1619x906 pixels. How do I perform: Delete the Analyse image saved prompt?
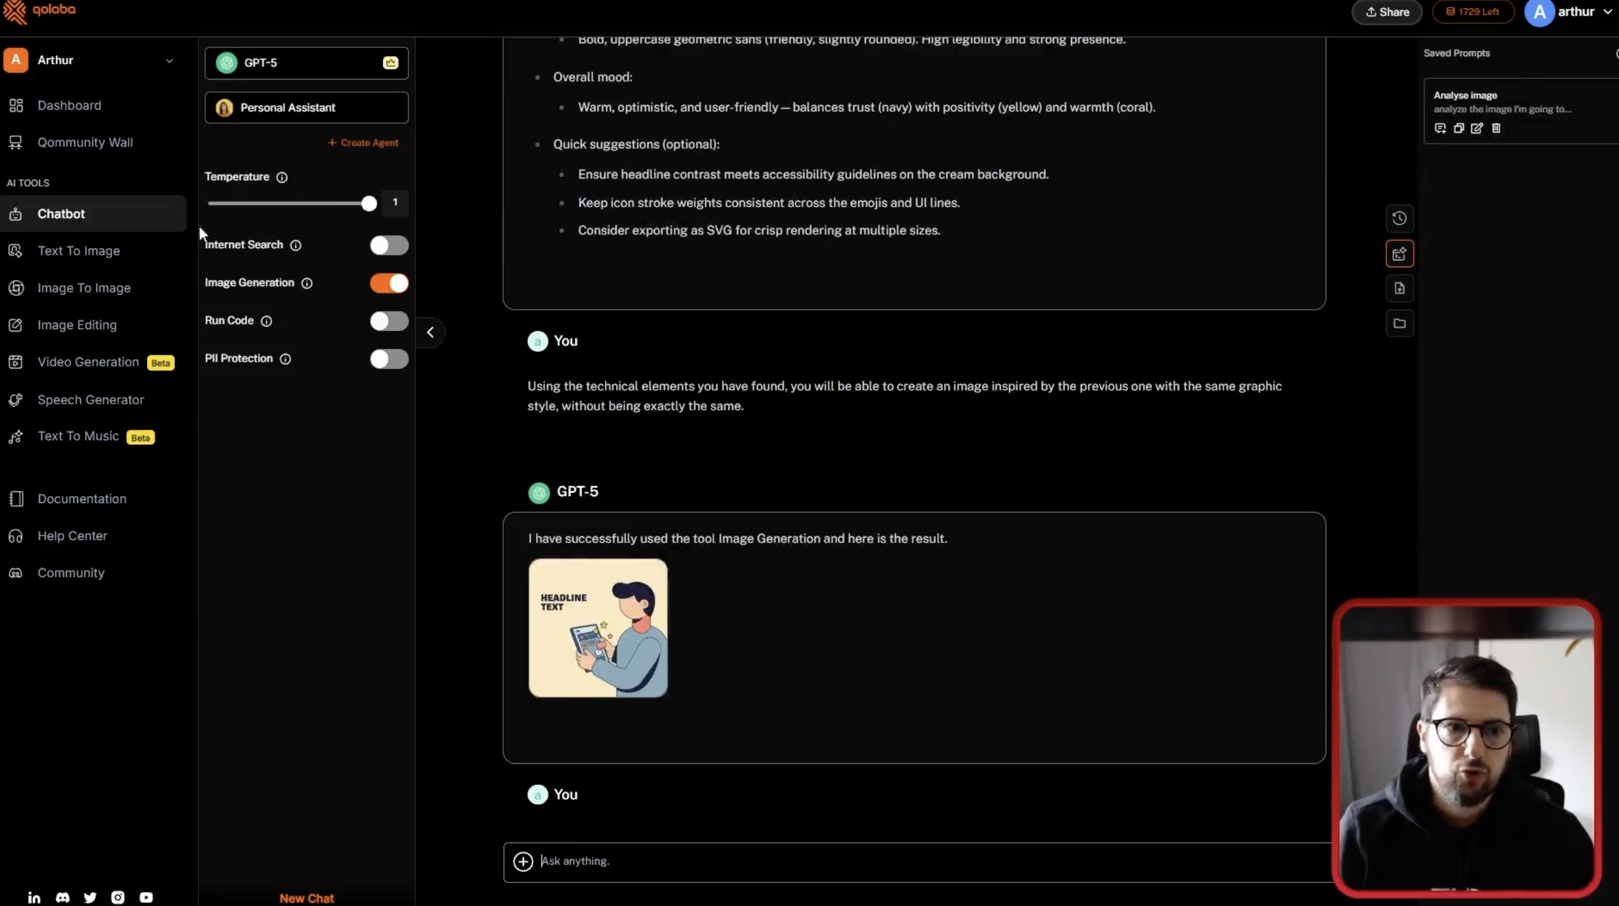tap(1496, 128)
